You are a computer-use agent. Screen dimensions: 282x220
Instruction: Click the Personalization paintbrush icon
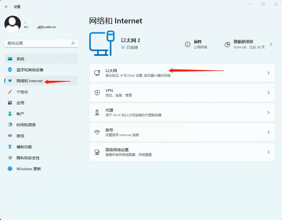pos(10,92)
